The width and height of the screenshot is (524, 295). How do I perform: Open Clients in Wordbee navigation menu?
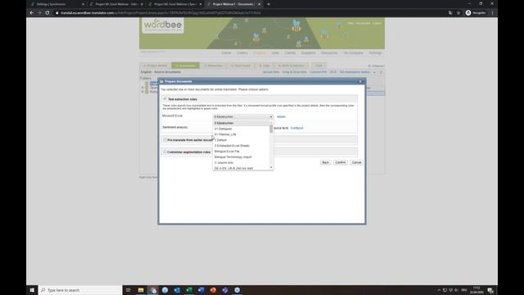(290, 52)
